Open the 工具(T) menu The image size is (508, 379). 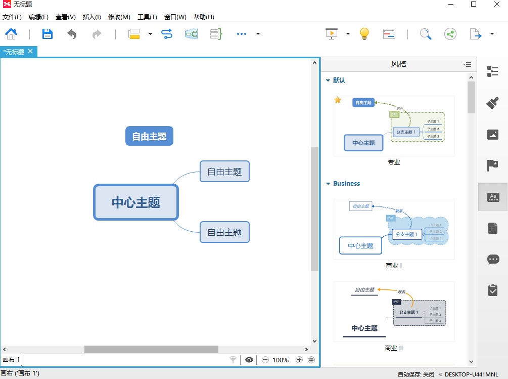click(147, 17)
